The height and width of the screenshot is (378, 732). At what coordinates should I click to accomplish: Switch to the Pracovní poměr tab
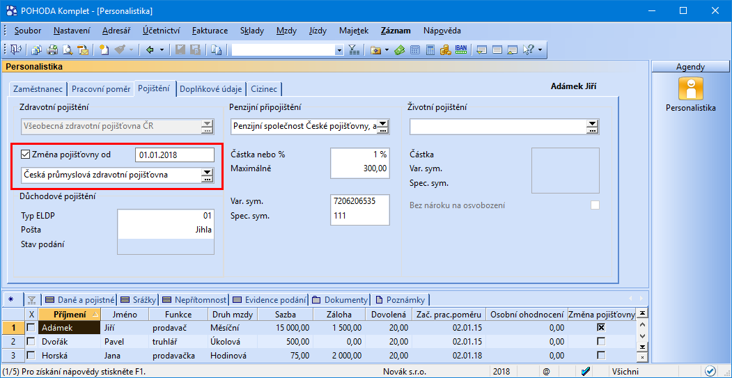pyautogui.click(x=101, y=89)
